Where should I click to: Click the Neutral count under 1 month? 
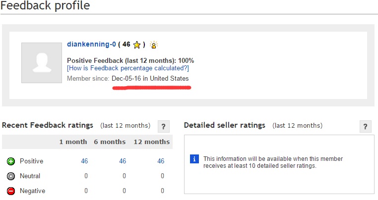coord(86,176)
